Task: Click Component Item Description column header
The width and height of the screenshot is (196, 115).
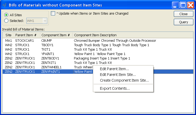Action: 95,35
